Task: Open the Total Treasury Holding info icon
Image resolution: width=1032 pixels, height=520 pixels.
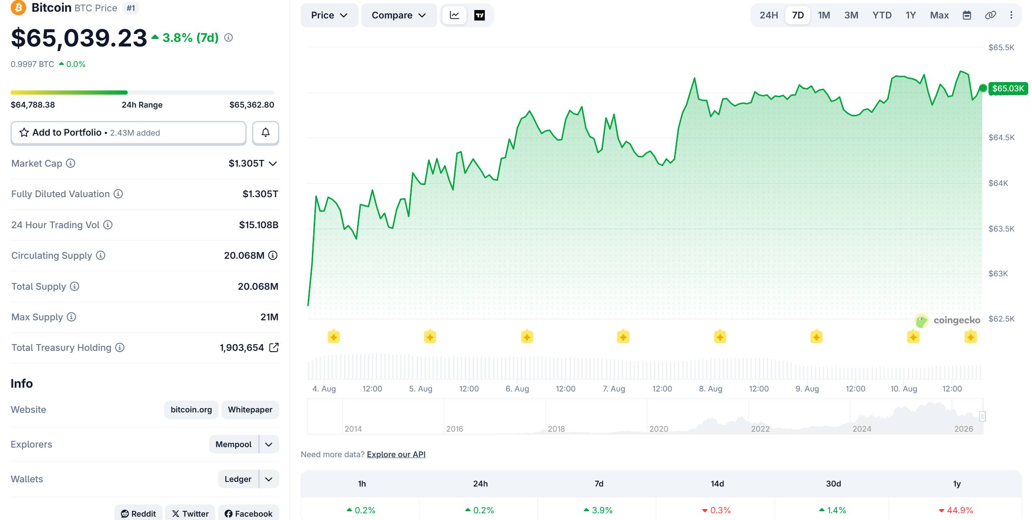Action: tap(120, 348)
